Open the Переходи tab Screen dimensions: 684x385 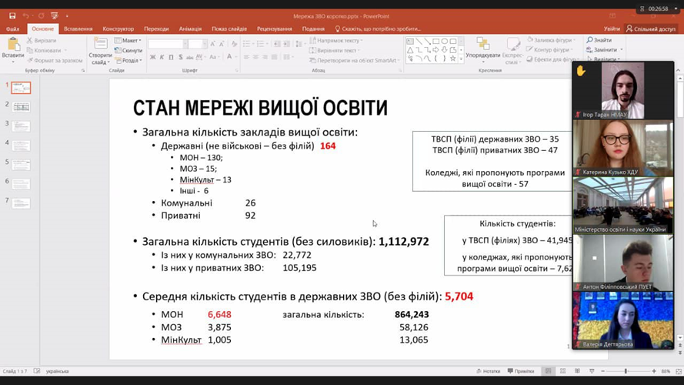[156, 28]
